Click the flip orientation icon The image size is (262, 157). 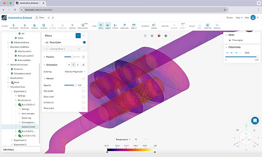(x=83, y=65)
